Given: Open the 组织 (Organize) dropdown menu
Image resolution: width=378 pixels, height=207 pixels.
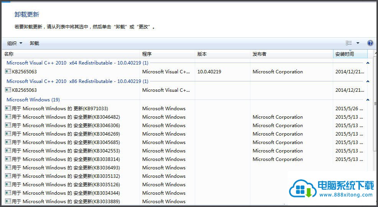Looking at the screenshot, I should (x=15, y=43).
